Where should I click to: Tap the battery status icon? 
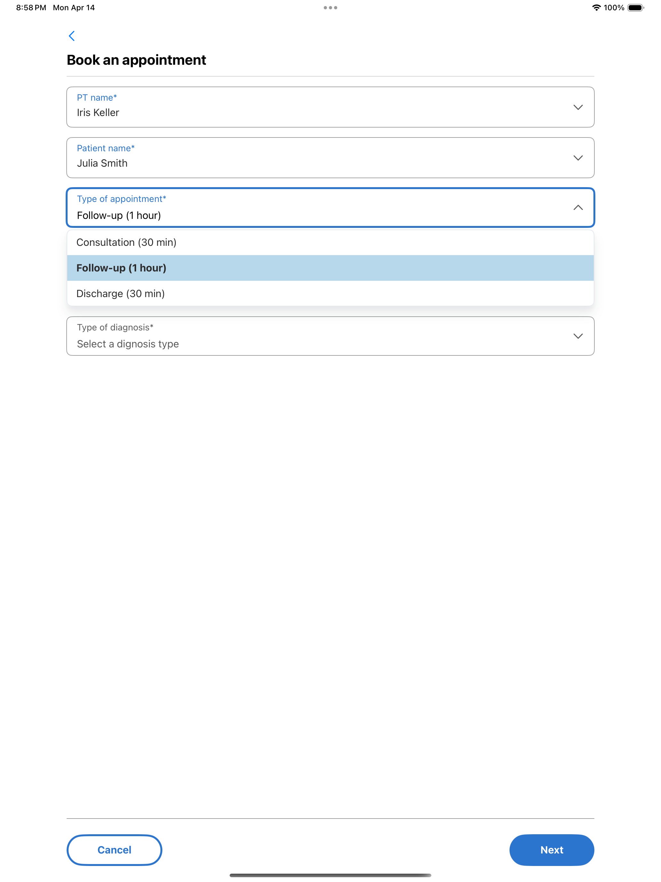635,8
